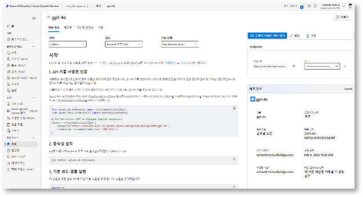
Task: Switch to the safety and security tab
Action: [x=85, y=28]
